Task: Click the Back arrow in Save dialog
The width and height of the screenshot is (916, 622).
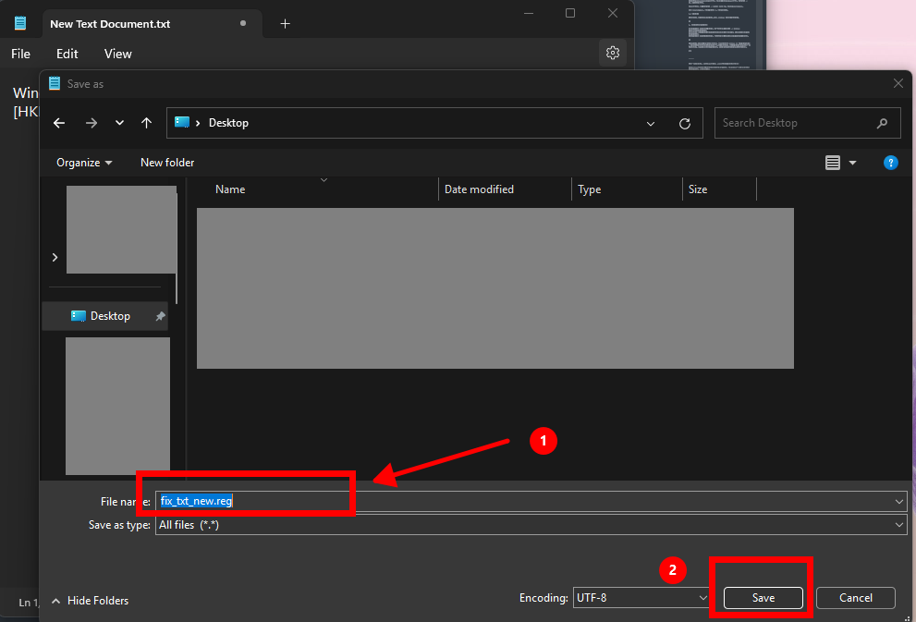Action: click(x=59, y=123)
